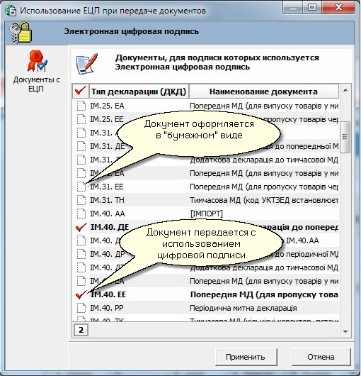The image size is (361, 376).
Task: Click the scroll down arrow of the list
Action: (345, 331)
